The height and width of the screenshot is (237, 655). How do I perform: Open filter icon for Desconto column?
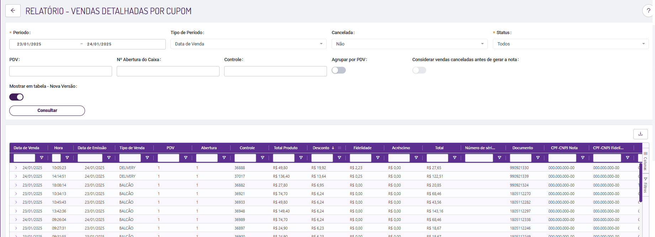[339, 158]
